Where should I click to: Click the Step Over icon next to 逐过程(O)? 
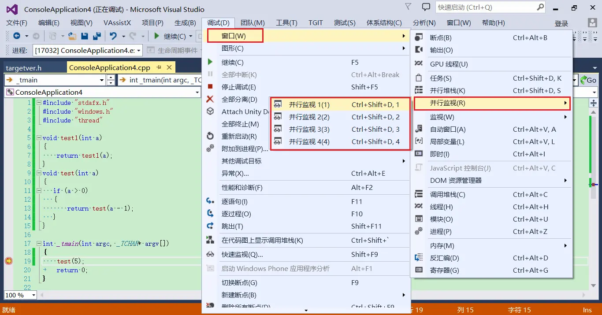(x=210, y=214)
